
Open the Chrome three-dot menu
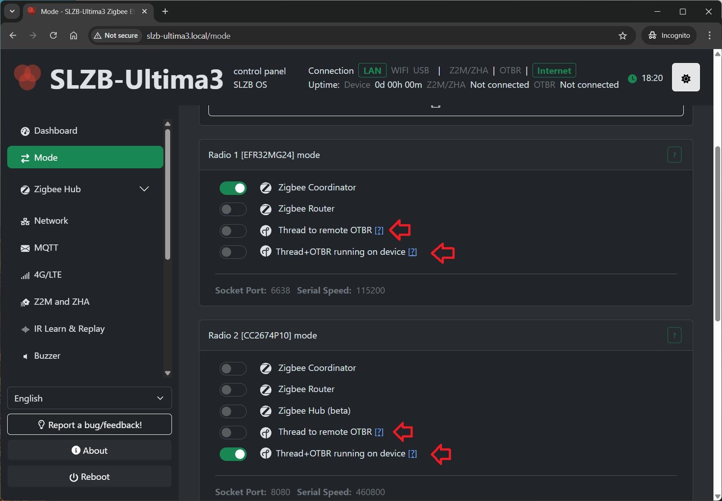coord(709,36)
